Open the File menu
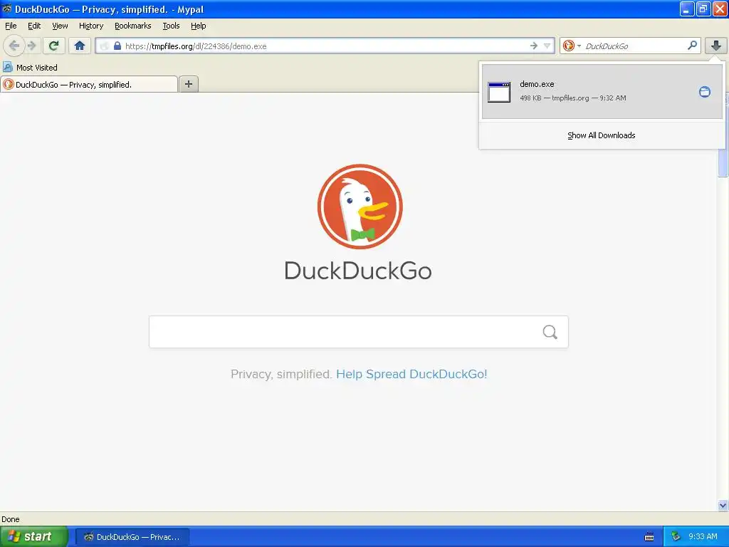729x547 pixels. tap(11, 26)
